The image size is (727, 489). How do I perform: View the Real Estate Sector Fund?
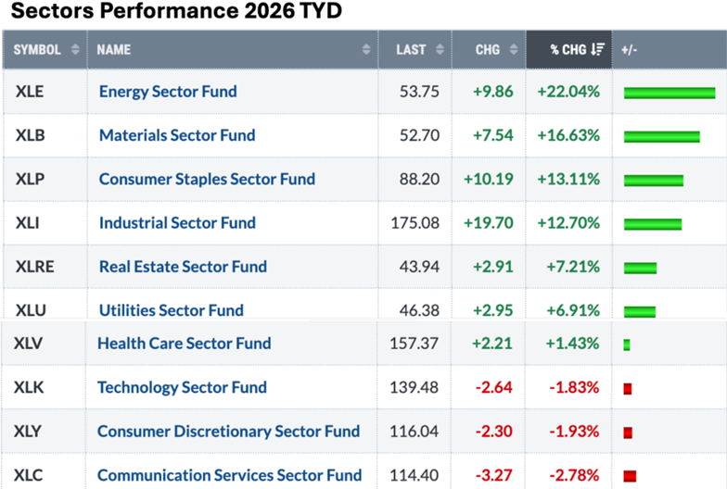[183, 267]
